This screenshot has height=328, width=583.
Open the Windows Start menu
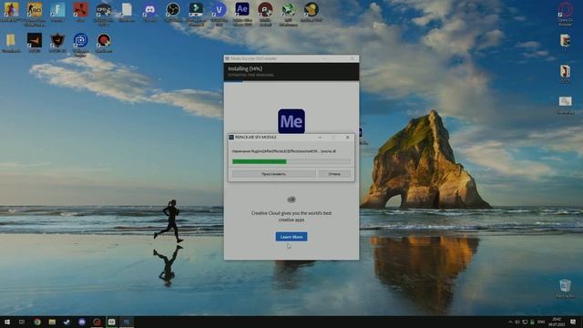point(7,322)
